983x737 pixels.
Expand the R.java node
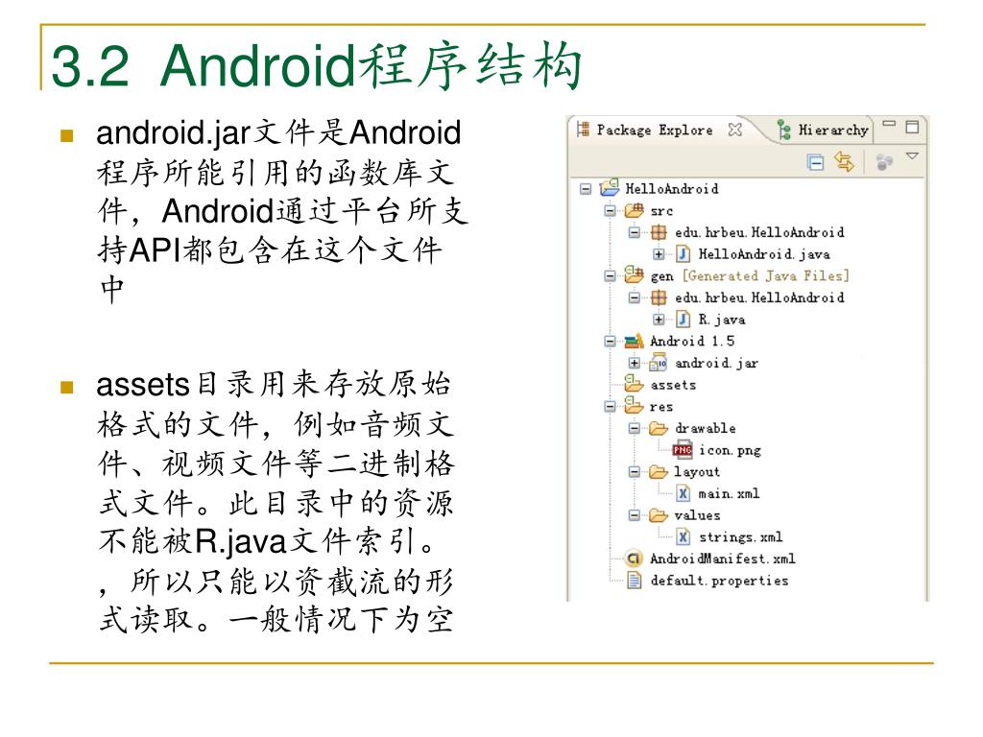659,320
